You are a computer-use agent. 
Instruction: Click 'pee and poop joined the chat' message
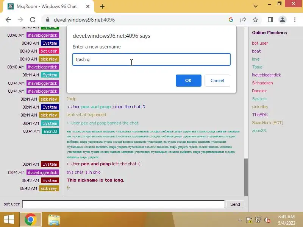click(106, 107)
